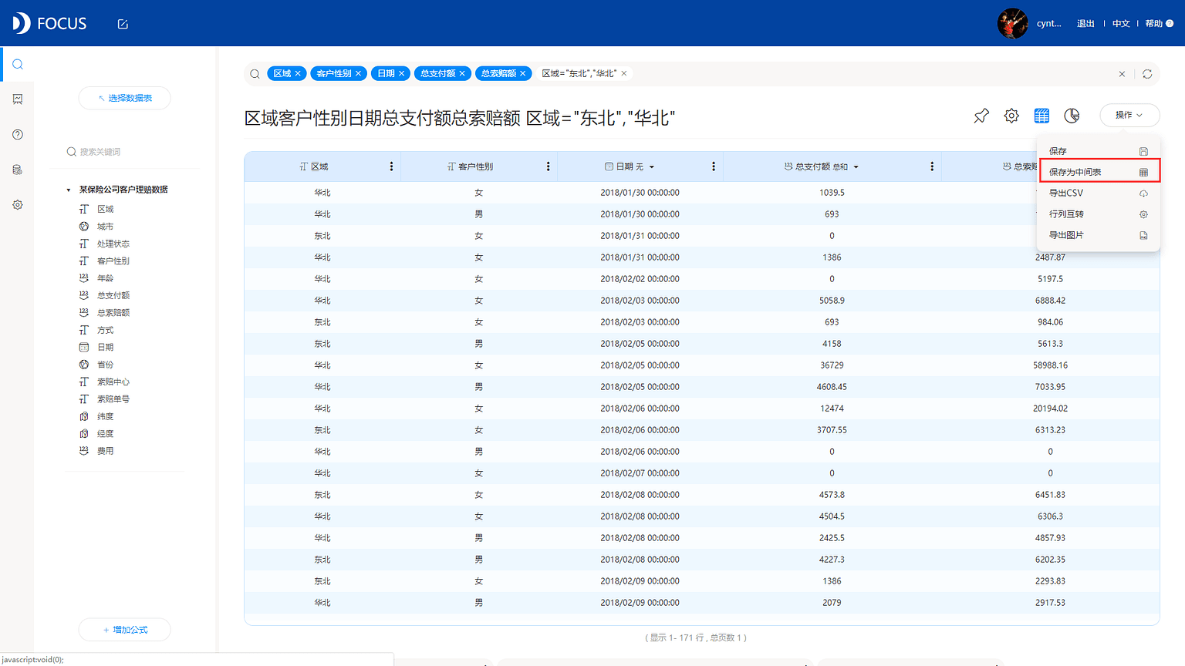Select the 处理状态 field
1185x666 pixels.
(113, 244)
